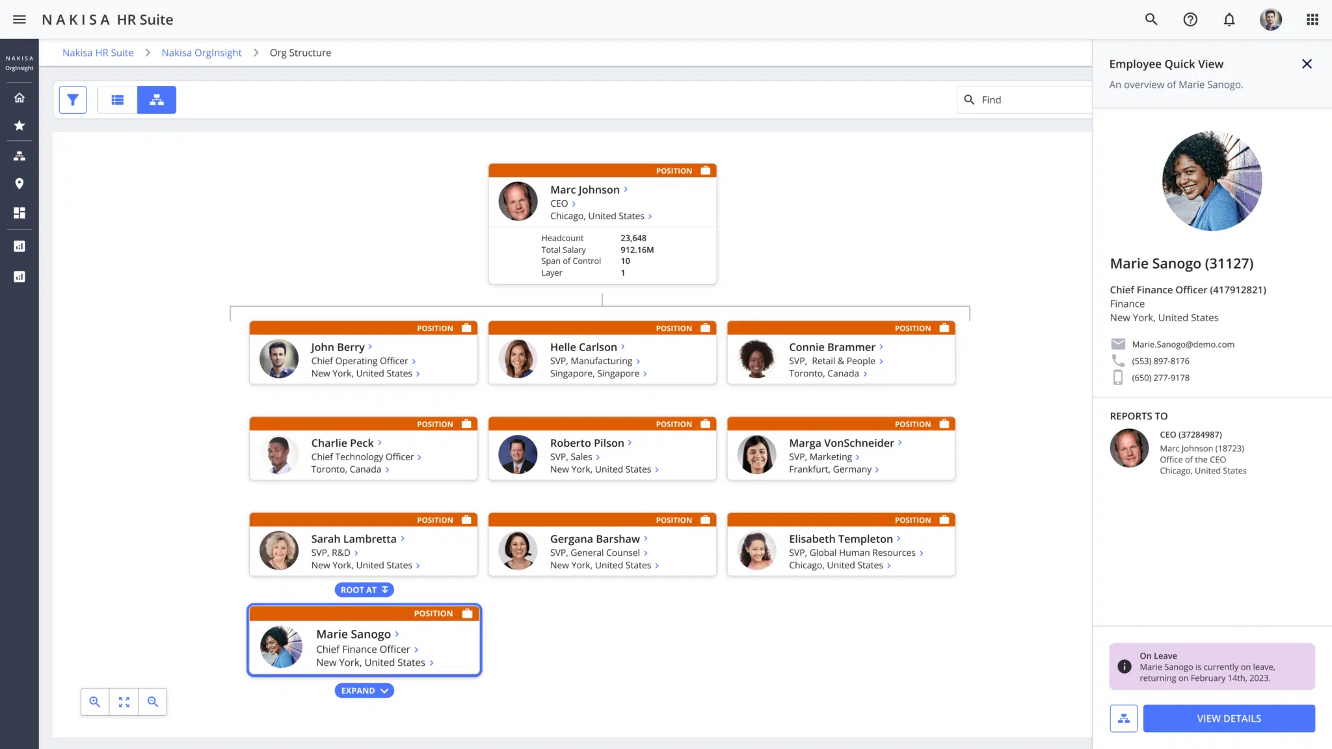
Task: Open the Nakisa OrgInsight breadcrumb link
Action: (201, 53)
